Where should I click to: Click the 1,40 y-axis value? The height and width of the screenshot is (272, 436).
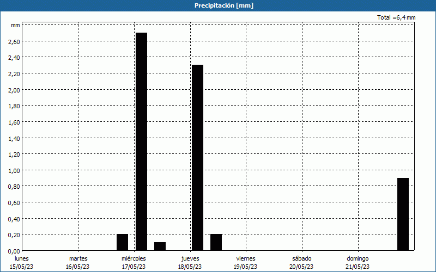click(15, 138)
